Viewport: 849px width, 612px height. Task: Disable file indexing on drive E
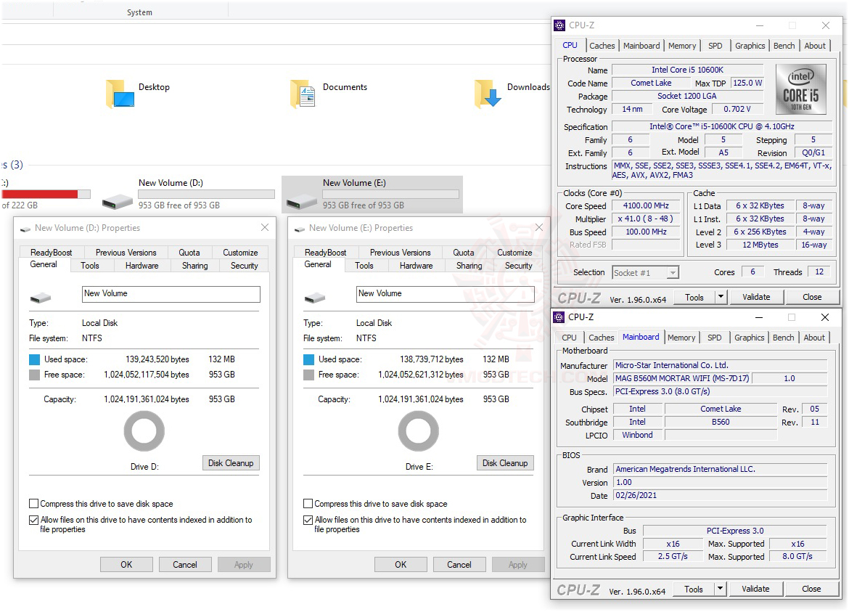point(308,519)
